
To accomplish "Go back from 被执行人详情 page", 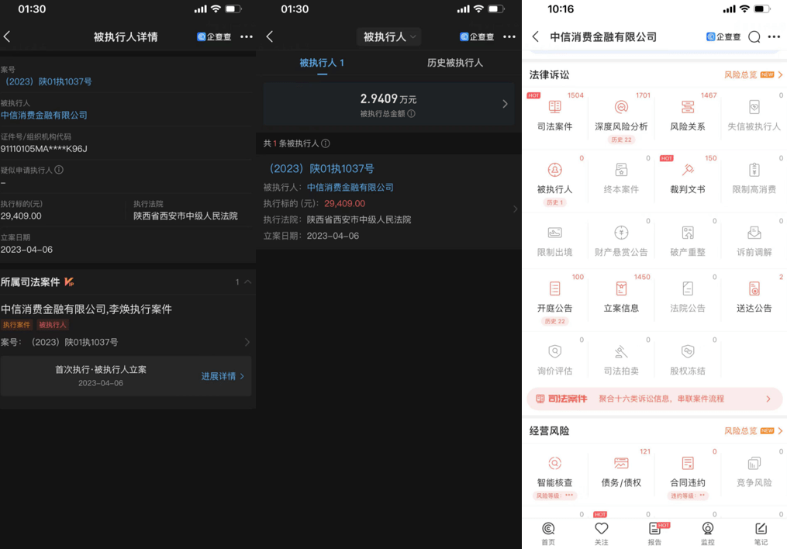I will (7, 36).
